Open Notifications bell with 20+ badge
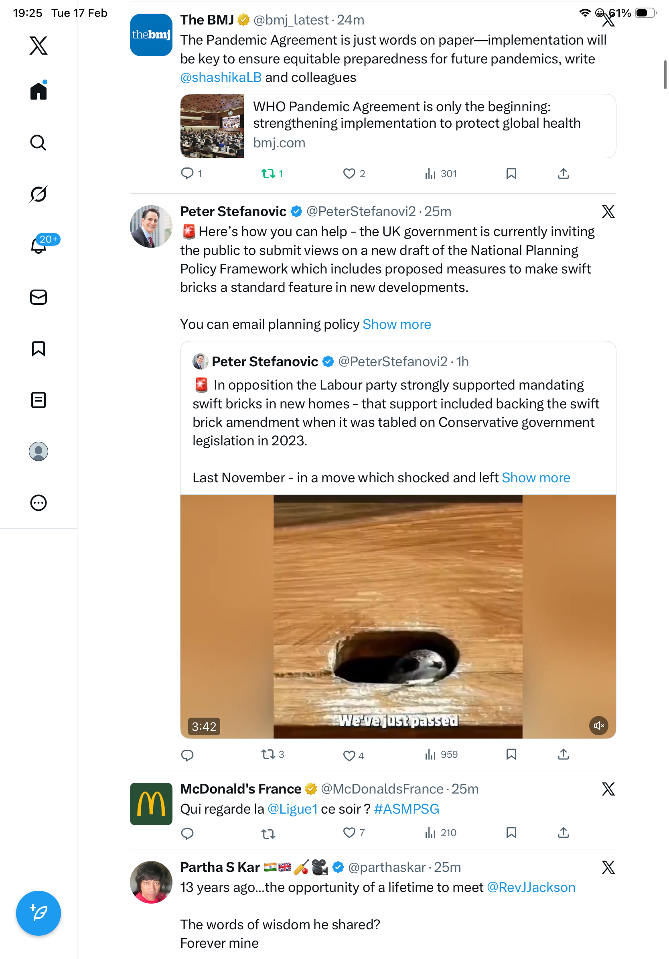Screen dimensions: 669x959 39,246
